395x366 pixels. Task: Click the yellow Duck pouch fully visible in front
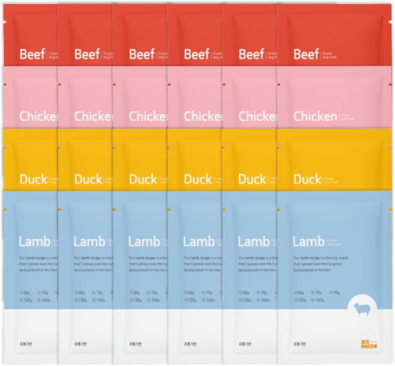tap(334, 160)
